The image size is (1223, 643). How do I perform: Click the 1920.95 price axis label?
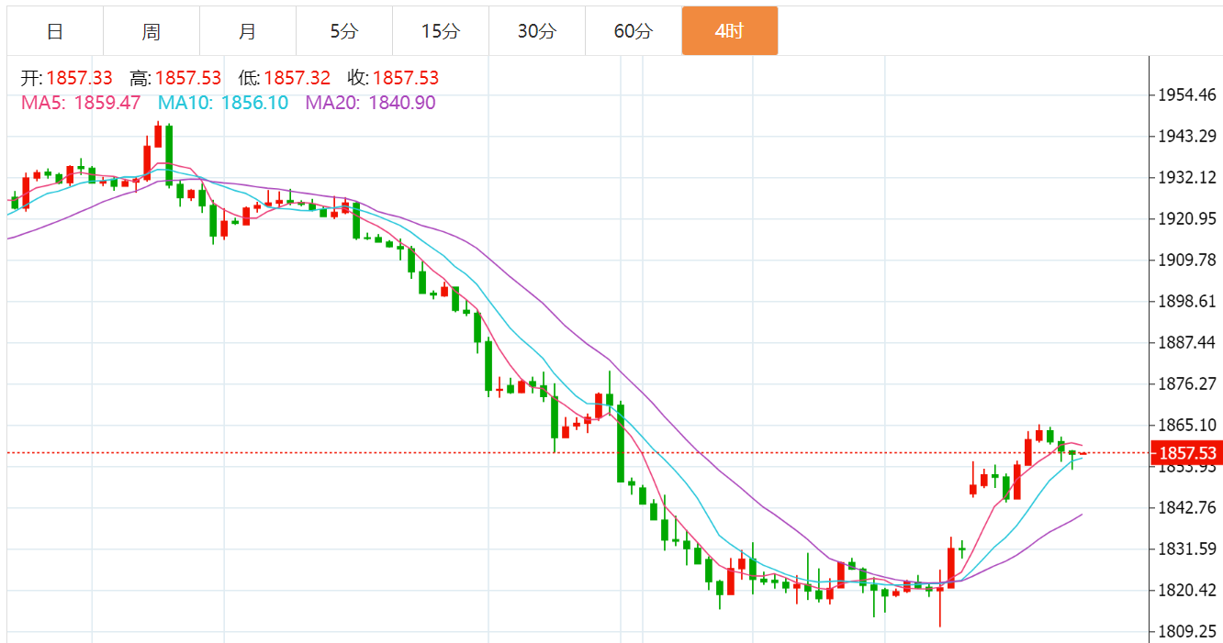click(x=1187, y=218)
